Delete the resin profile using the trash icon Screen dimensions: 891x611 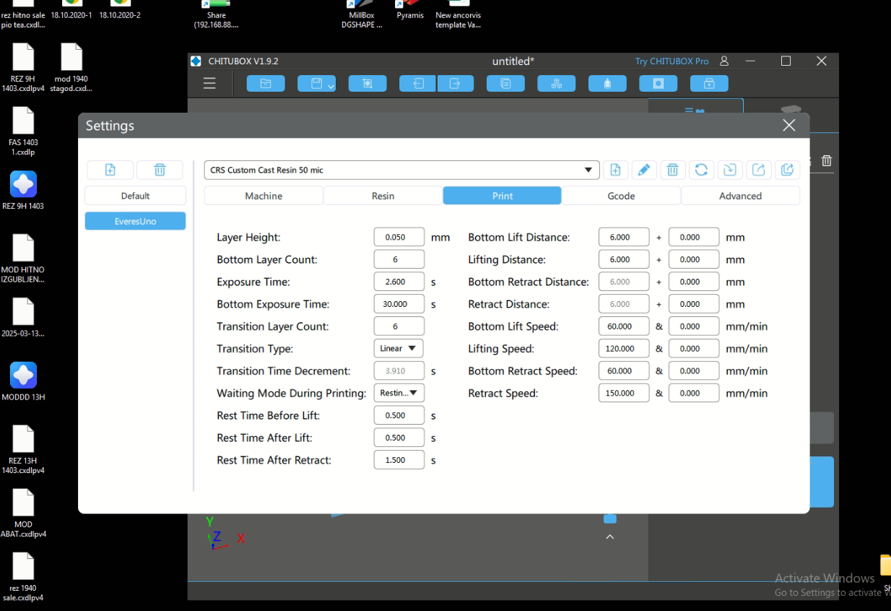click(672, 170)
